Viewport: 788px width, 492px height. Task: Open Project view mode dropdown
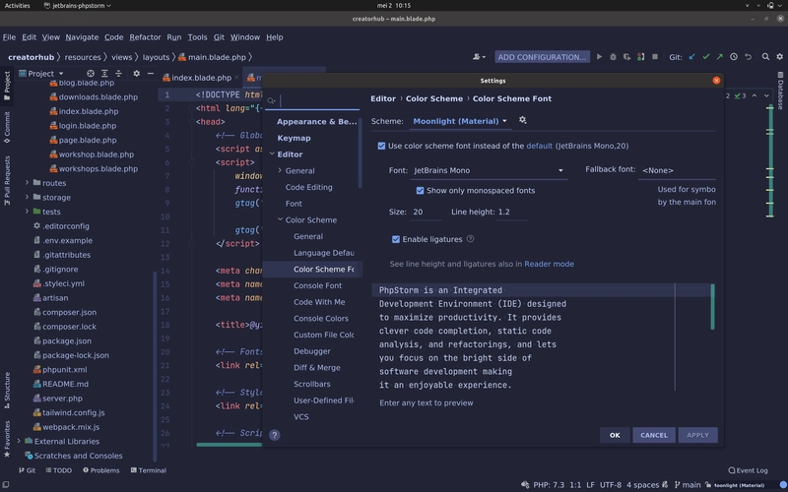tap(41, 73)
